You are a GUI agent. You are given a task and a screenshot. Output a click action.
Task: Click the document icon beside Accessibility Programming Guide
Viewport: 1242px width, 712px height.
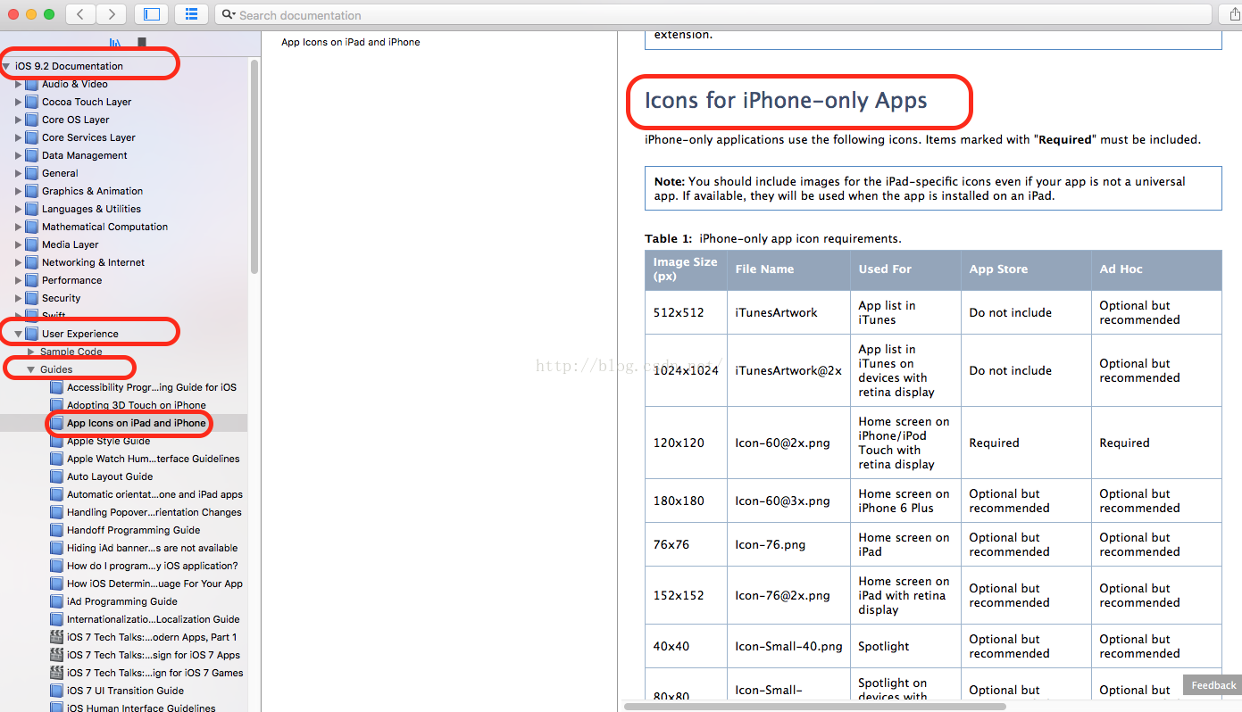click(57, 387)
